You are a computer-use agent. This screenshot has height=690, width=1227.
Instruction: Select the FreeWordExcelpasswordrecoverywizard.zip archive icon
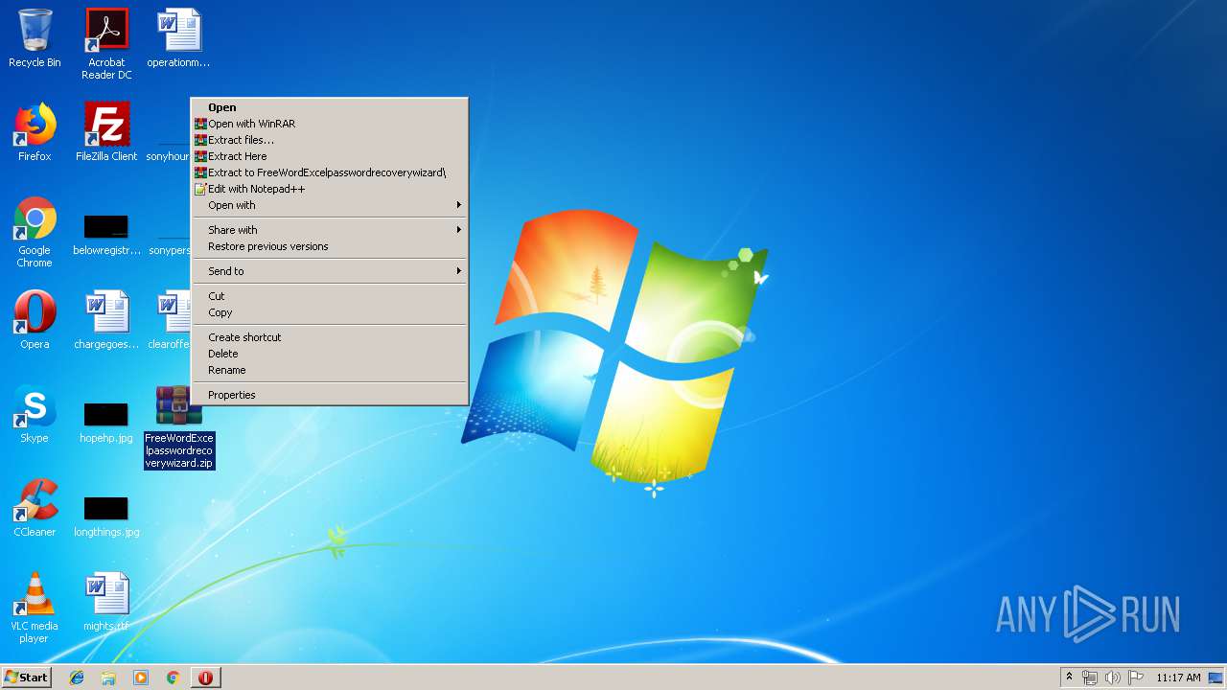coord(179,427)
